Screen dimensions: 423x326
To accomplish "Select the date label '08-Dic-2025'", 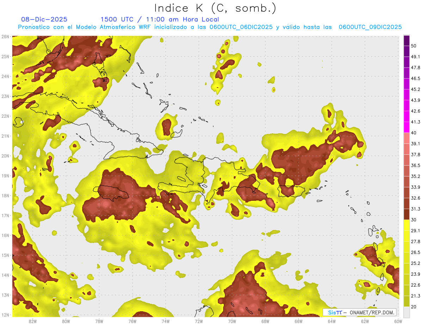I will pyautogui.click(x=44, y=20).
